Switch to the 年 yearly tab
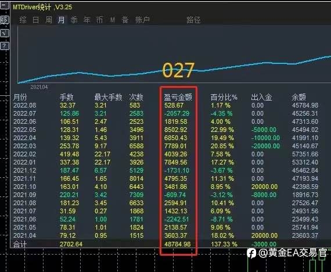 [x=87, y=20]
